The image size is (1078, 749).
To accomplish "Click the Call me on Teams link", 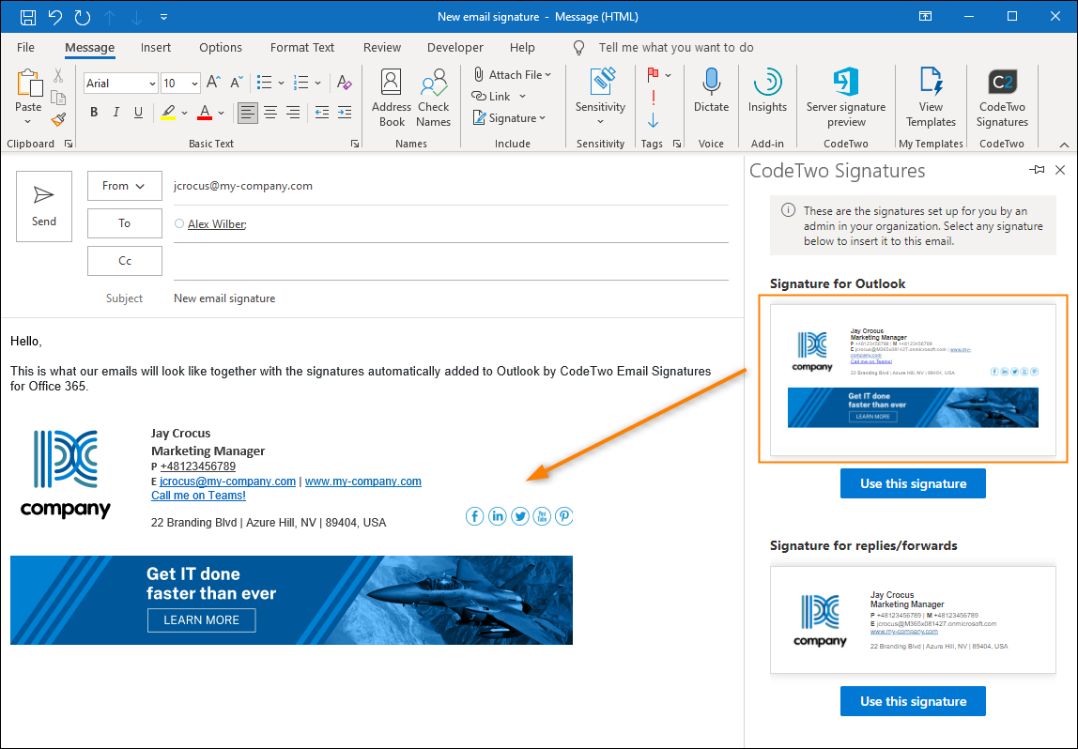I will point(198,496).
